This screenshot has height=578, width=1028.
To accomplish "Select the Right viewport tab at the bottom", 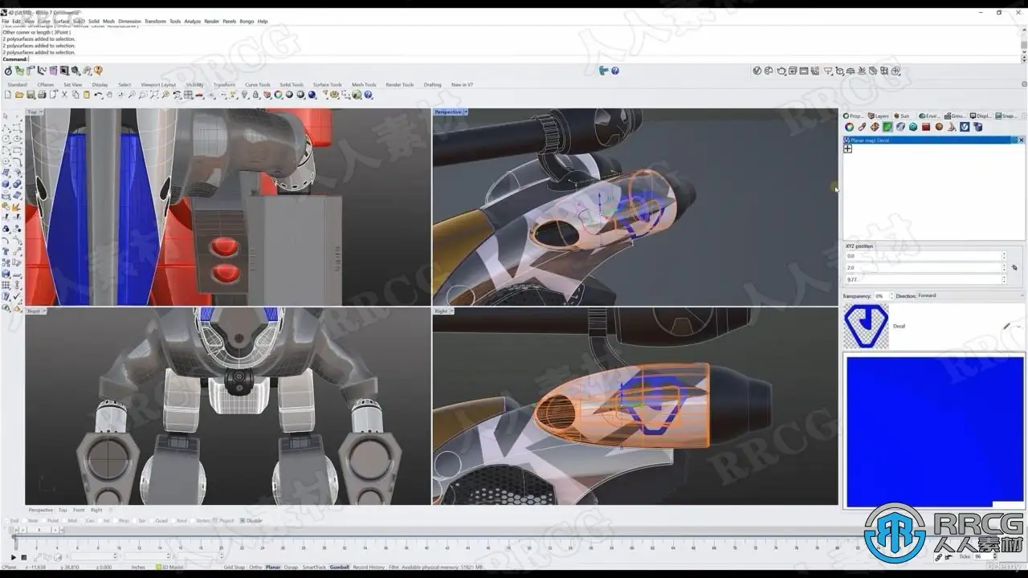I will [96, 510].
